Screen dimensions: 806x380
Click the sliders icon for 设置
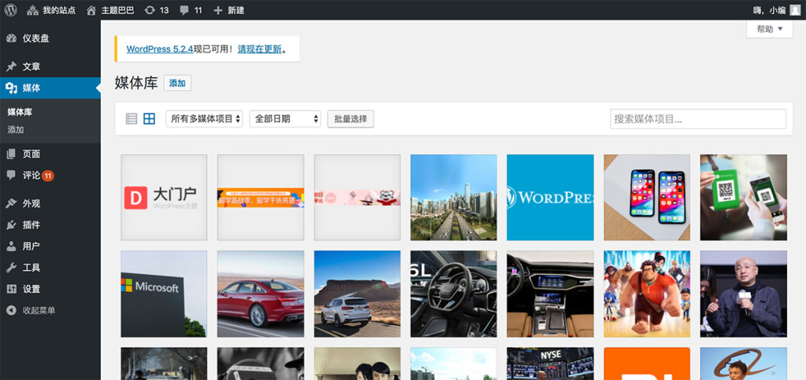11,289
